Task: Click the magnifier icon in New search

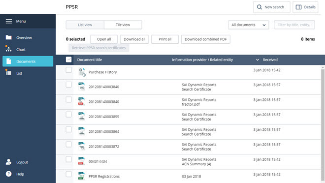Action: 260,7
